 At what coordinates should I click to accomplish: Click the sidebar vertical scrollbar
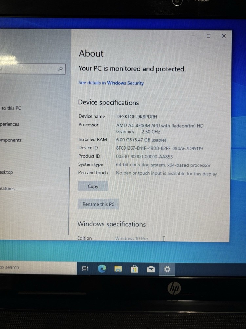69,201
